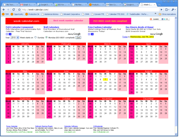
Task: Select Sunday week start radio
Action: [36, 37]
